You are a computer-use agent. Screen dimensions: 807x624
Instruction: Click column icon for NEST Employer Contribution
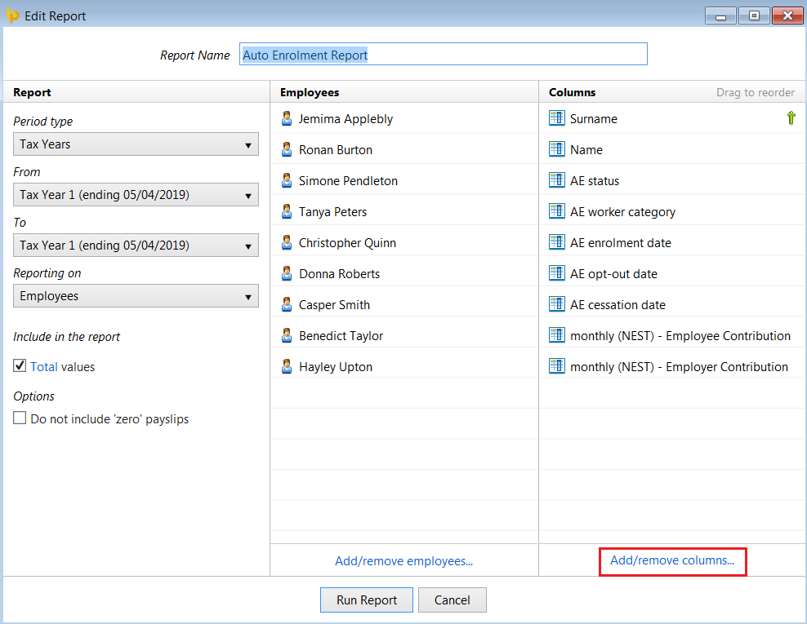(556, 366)
